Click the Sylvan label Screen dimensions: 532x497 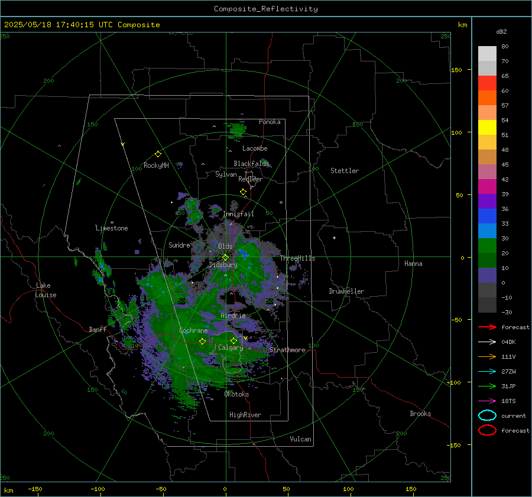(x=226, y=174)
